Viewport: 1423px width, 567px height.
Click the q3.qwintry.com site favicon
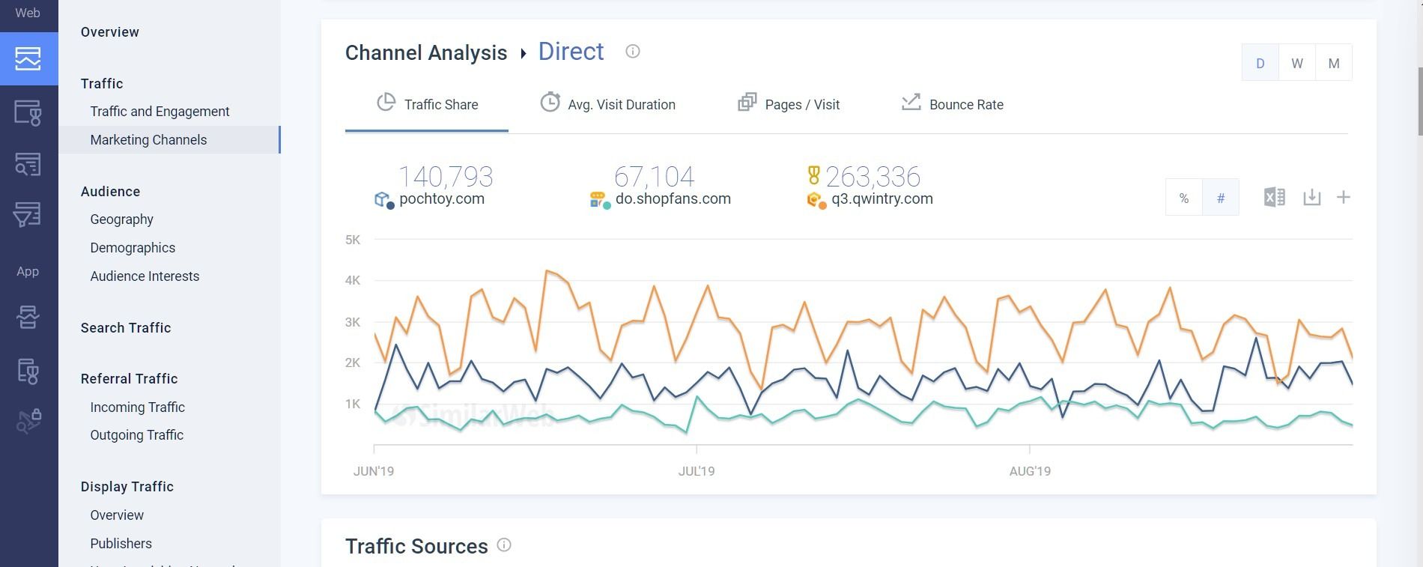(x=815, y=200)
